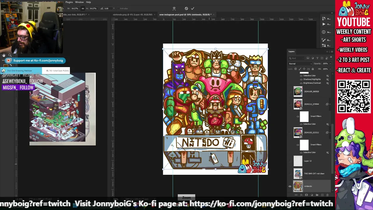Close the new instagram post.psd tab
Image resolution: width=373 pixels, height=210 pixels.
(x=214, y=14)
